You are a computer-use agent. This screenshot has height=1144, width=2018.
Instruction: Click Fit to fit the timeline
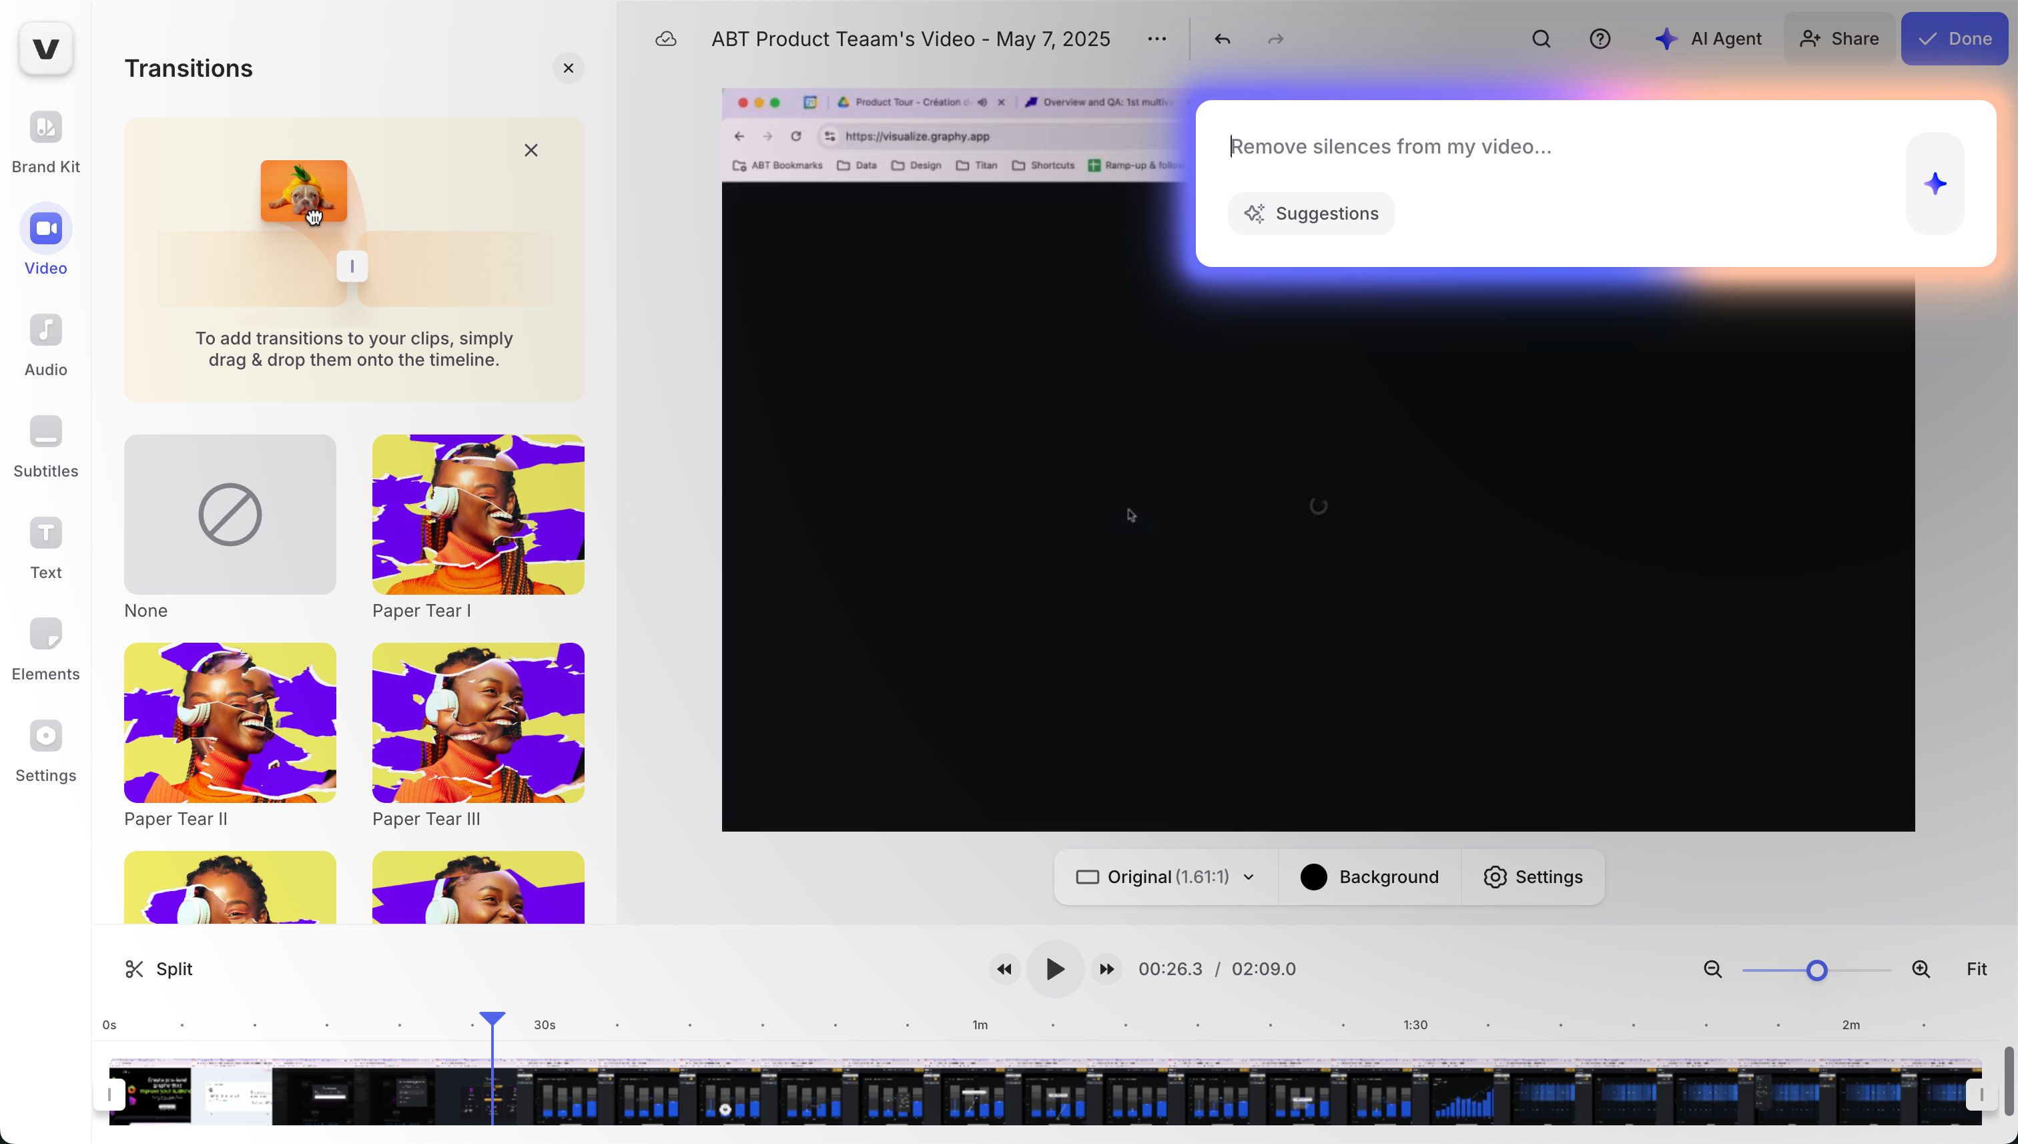(1977, 968)
